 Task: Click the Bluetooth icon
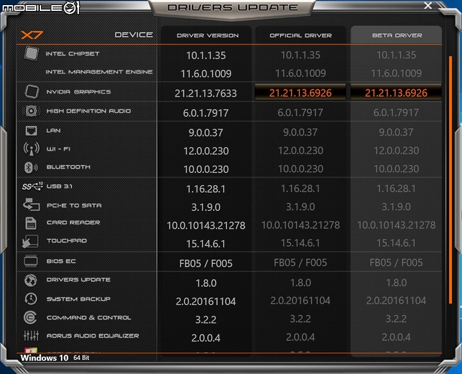31,167
